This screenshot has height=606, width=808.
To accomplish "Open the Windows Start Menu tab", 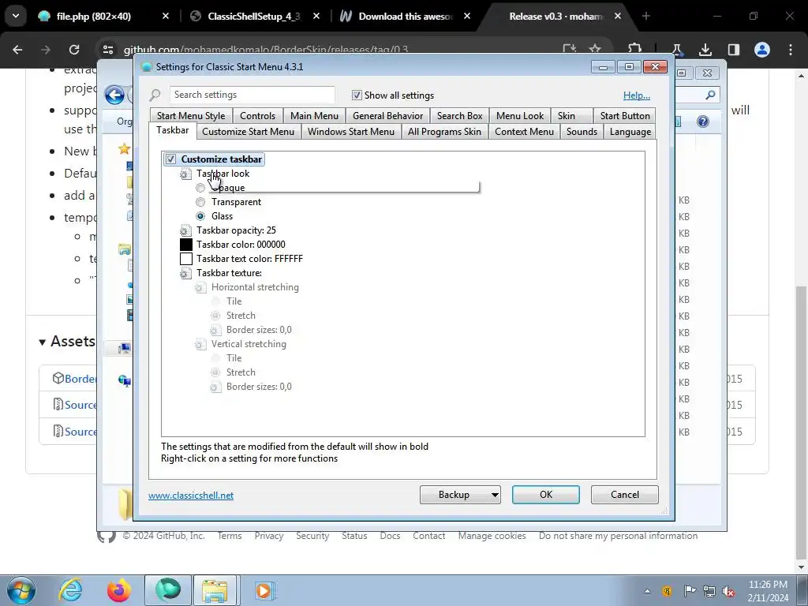I will coord(351,132).
